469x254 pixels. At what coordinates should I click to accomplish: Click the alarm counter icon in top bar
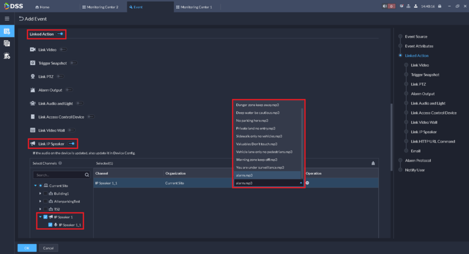[x=390, y=6]
